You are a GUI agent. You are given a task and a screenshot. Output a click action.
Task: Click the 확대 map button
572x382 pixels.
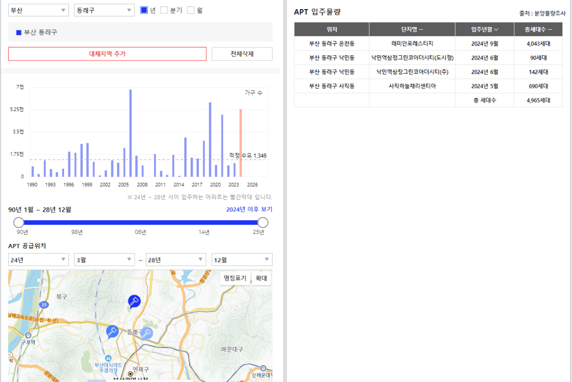[x=261, y=278]
